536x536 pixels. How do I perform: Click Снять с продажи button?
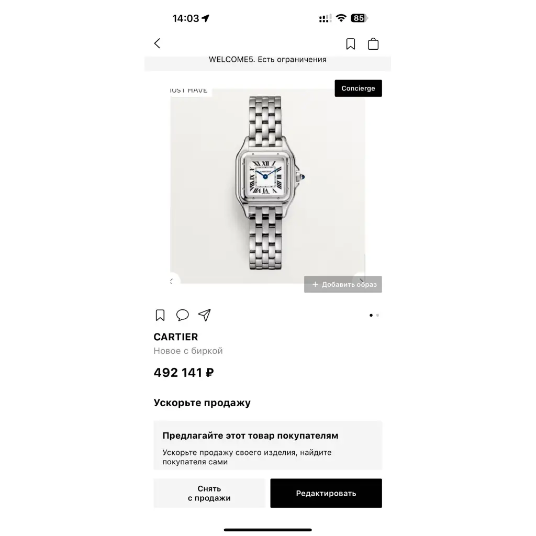209,493
